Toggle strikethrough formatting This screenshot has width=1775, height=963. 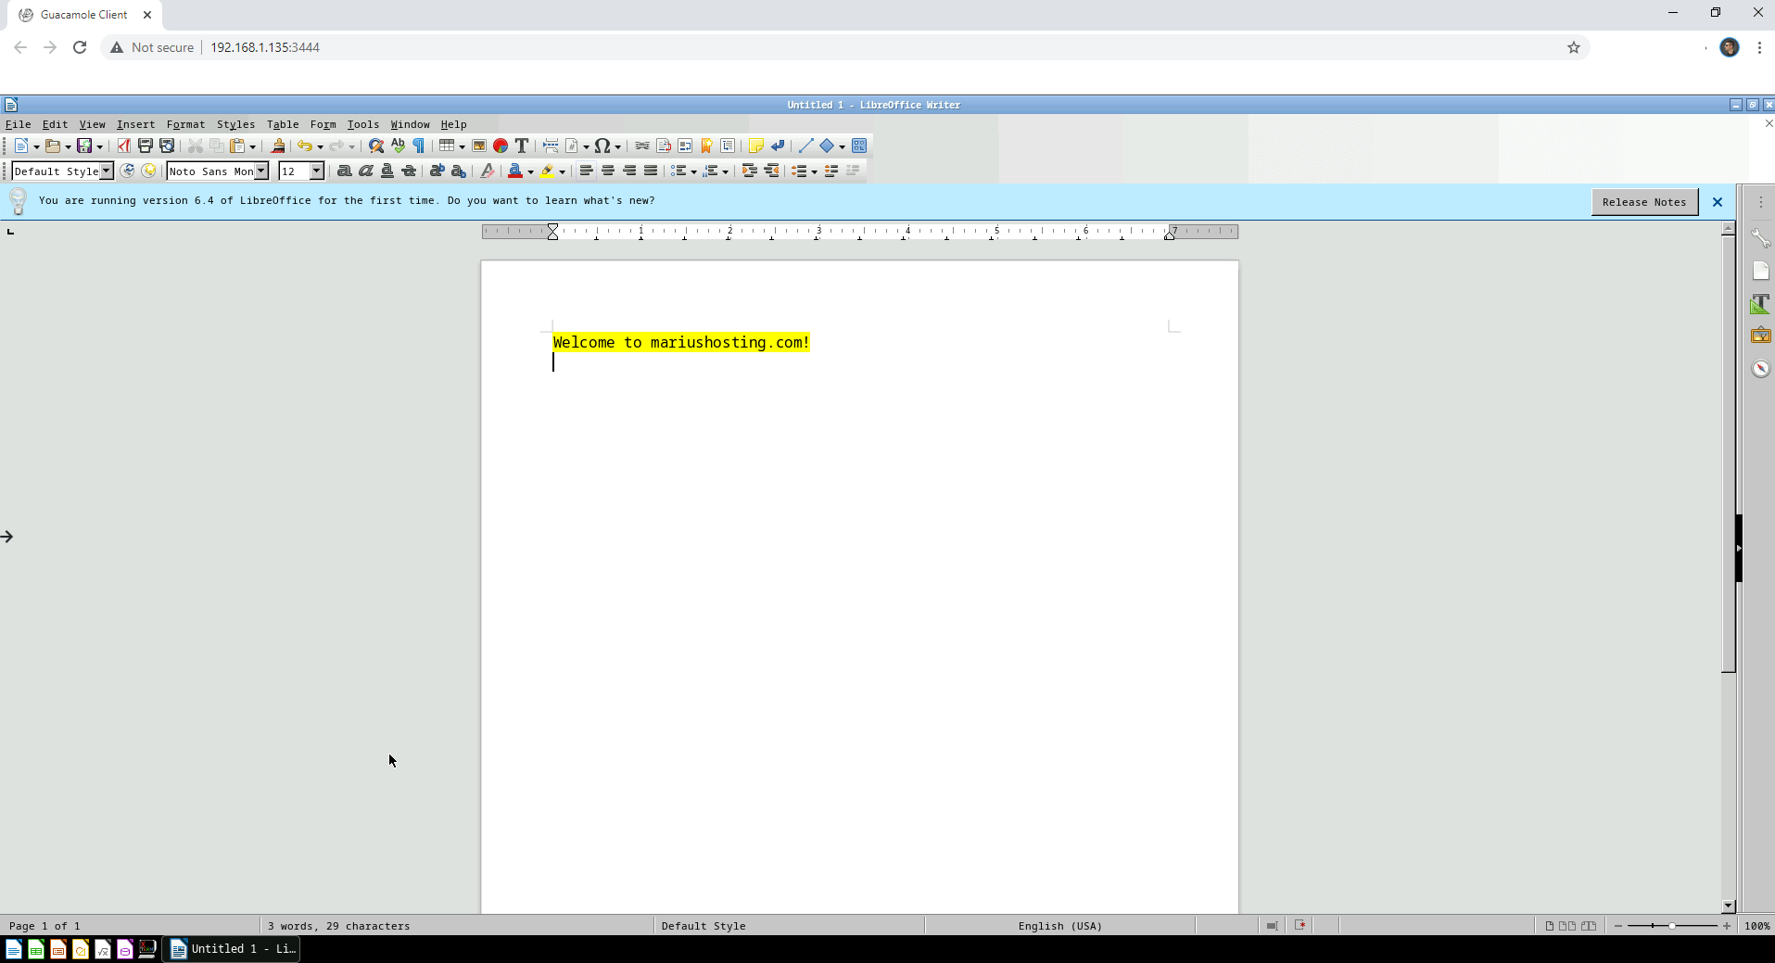tap(409, 171)
